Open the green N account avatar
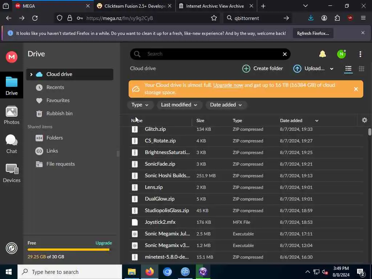Viewport: 372px width, 279px height. click(341, 54)
